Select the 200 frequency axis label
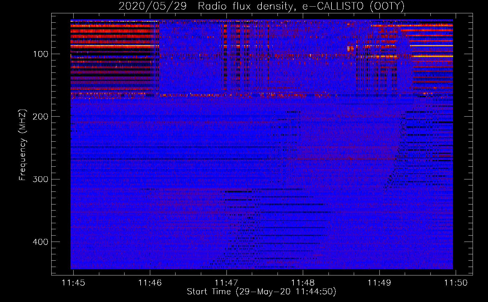The width and height of the screenshot is (488, 302). click(x=40, y=117)
